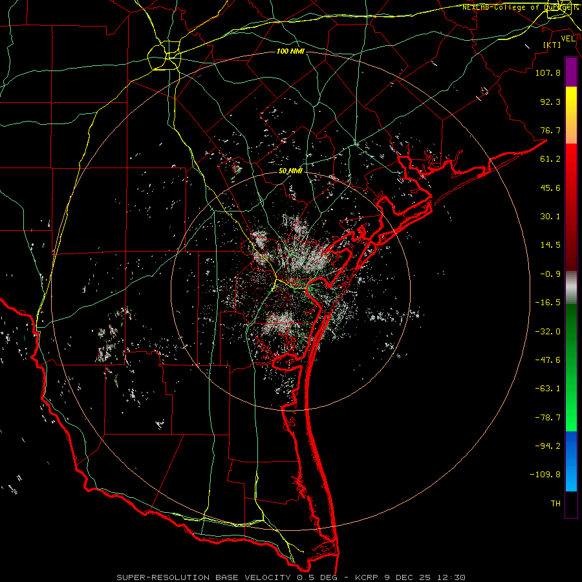Click the '50 NMI' range ring label

click(290, 171)
